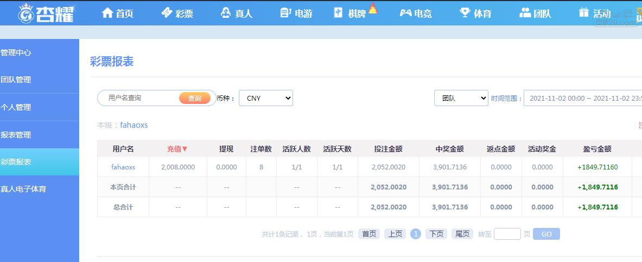Open the 真人 live casino menu
This screenshot has height=262, width=642.
pos(237,14)
